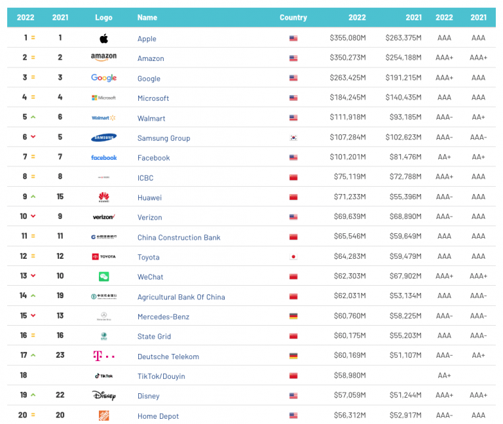The height and width of the screenshot is (424, 503).
Task: Select Verizon's 2022 value $69,639M
Action: pos(350,216)
